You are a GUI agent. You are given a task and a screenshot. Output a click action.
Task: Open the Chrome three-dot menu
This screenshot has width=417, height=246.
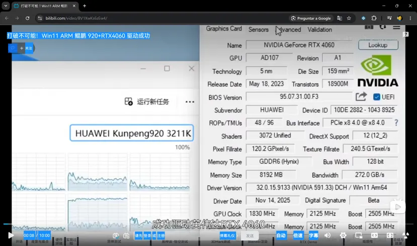410,18
